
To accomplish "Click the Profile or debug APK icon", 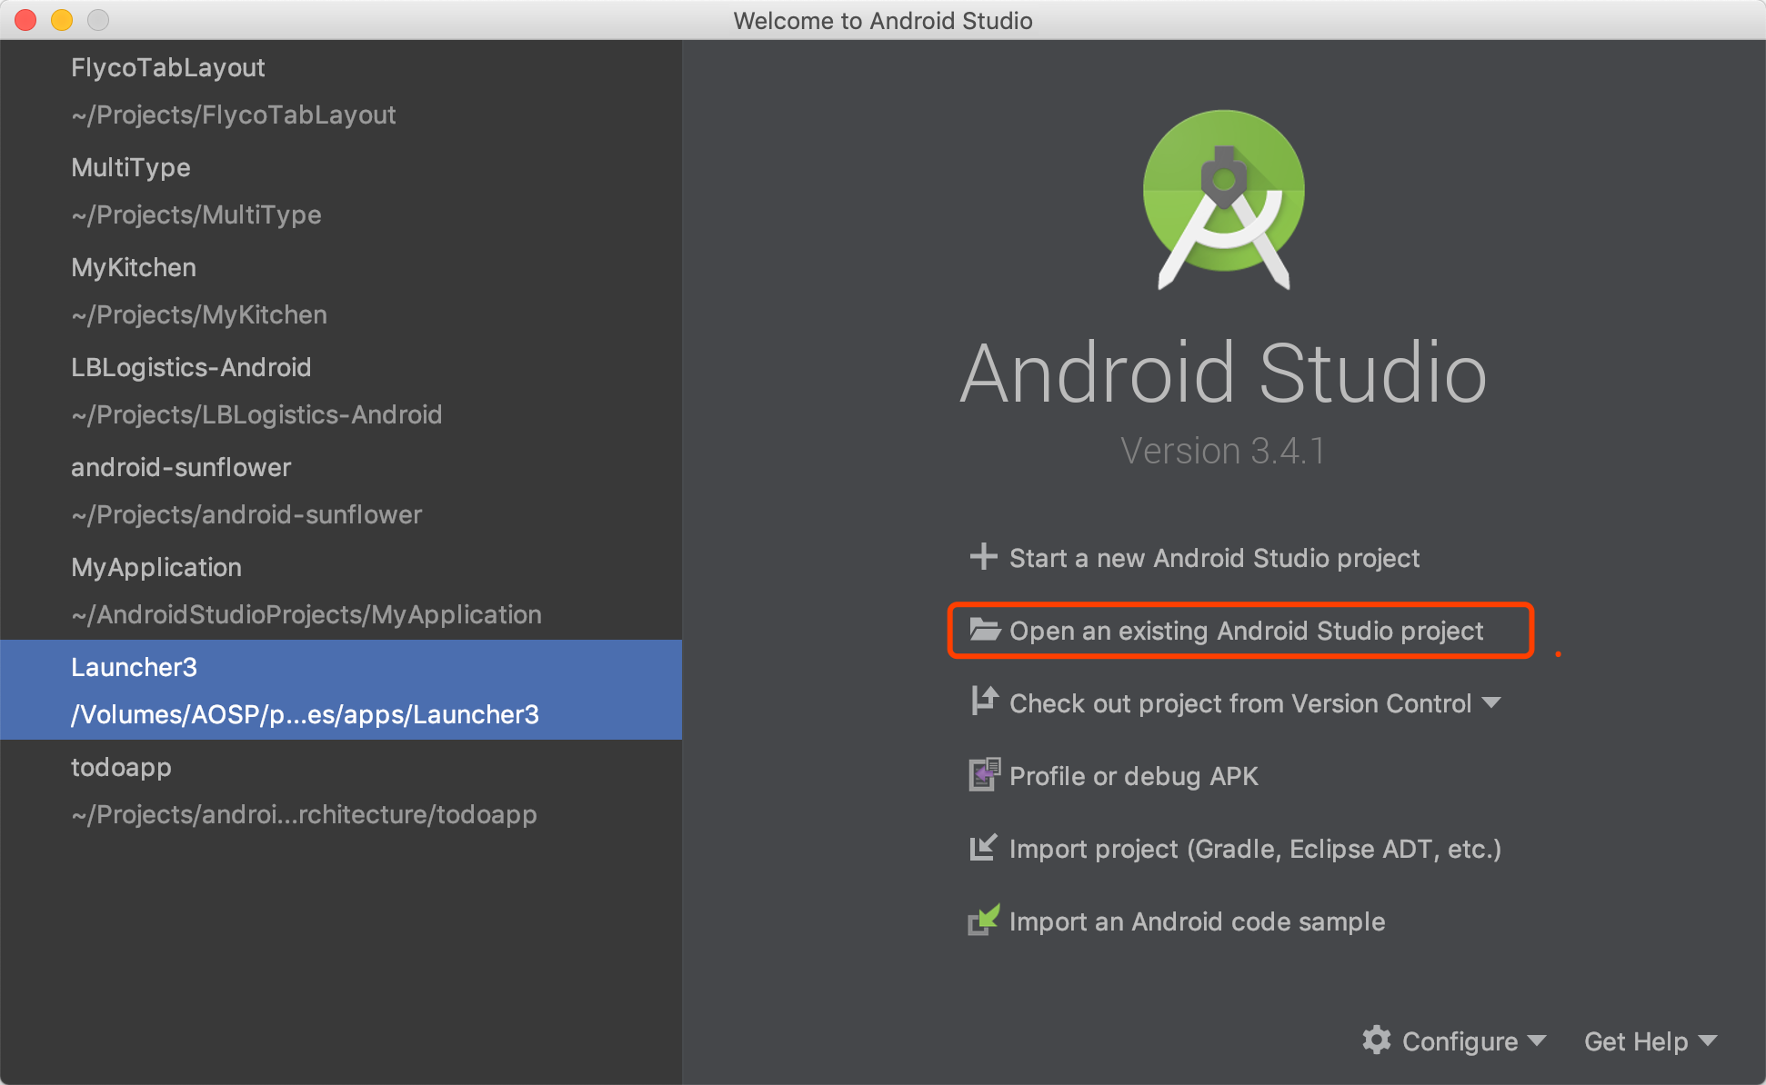I will point(984,774).
